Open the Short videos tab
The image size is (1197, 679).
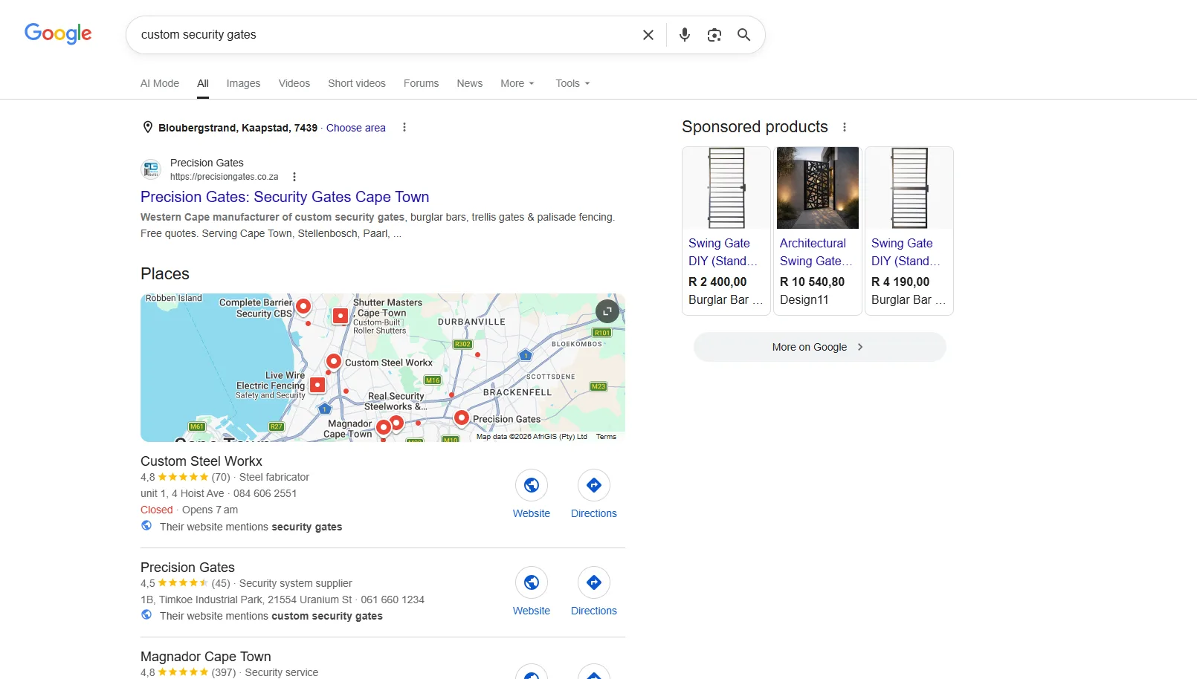[x=357, y=83]
